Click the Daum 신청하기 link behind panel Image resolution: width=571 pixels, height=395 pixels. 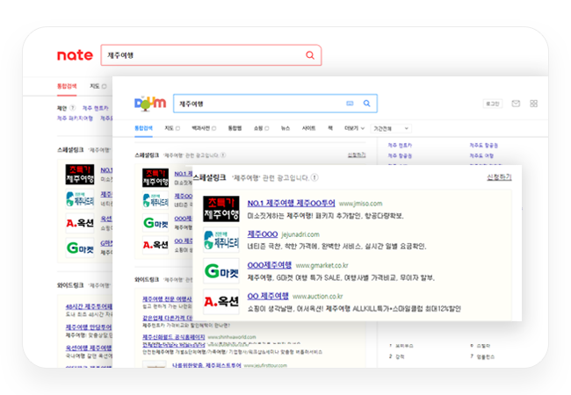[x=357, y=155]
